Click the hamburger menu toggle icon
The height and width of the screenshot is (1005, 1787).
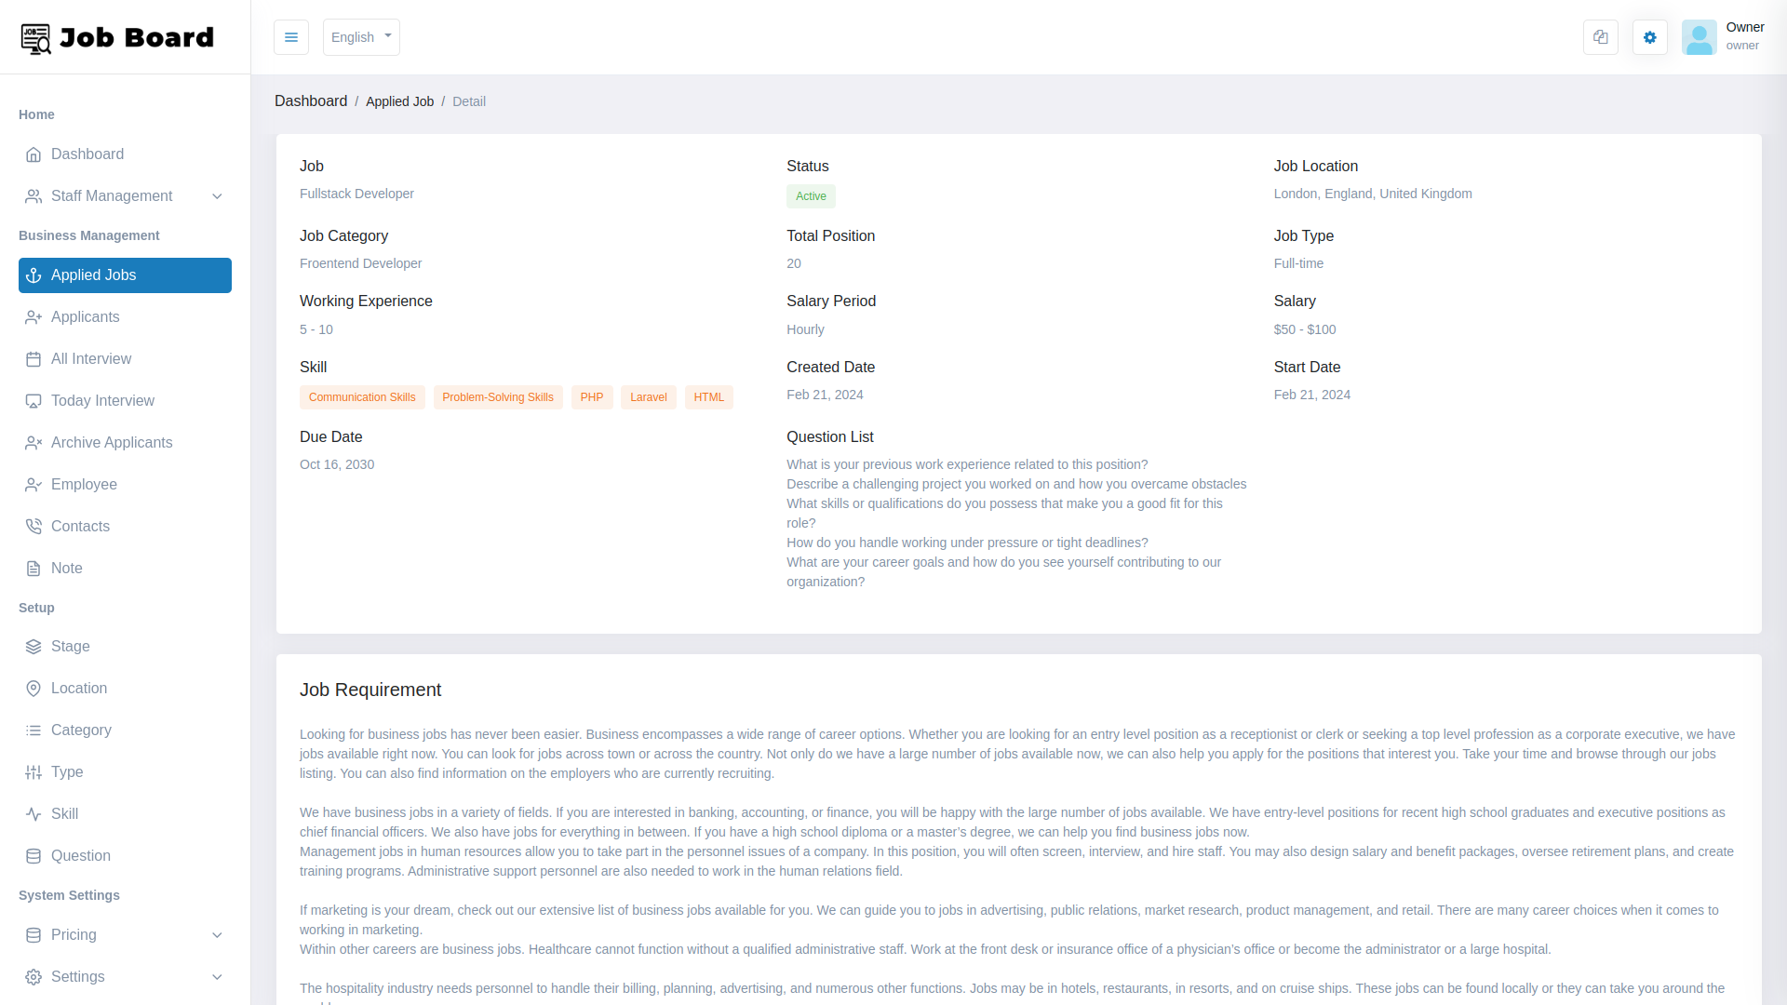point(291,37)
